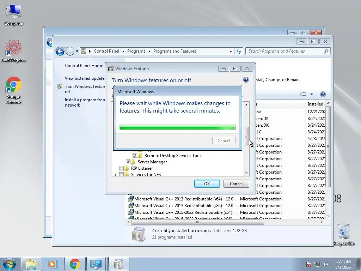The image size is (361, 271).
Task: Click OK in Windows Features
Action: (207, 183)
